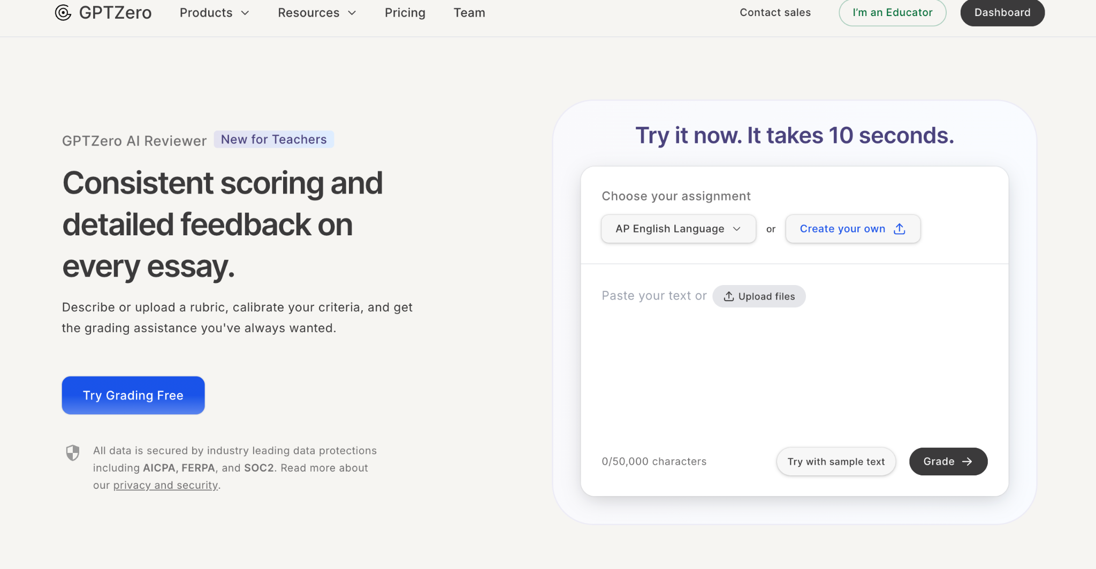This screenshot has width=1096, height=569.
Task: Click the Grade button
Action: [948, 462]
